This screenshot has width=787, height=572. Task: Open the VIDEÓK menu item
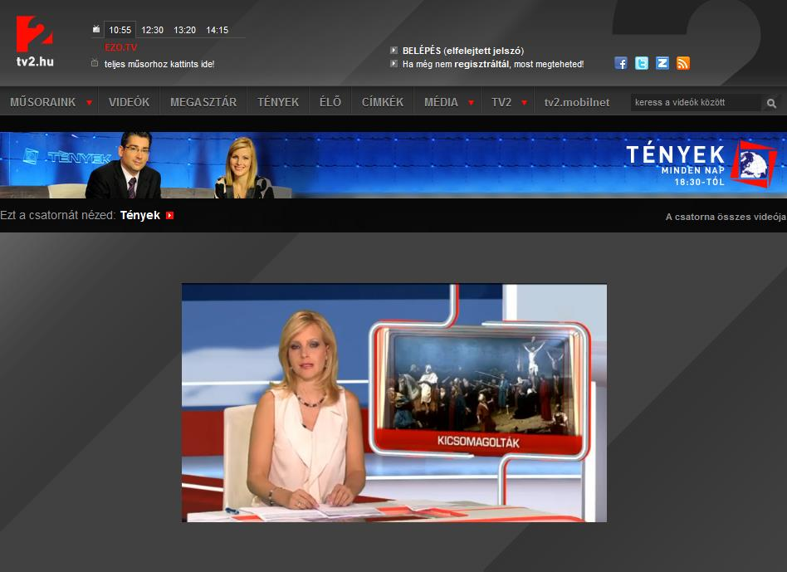(129, 102)
